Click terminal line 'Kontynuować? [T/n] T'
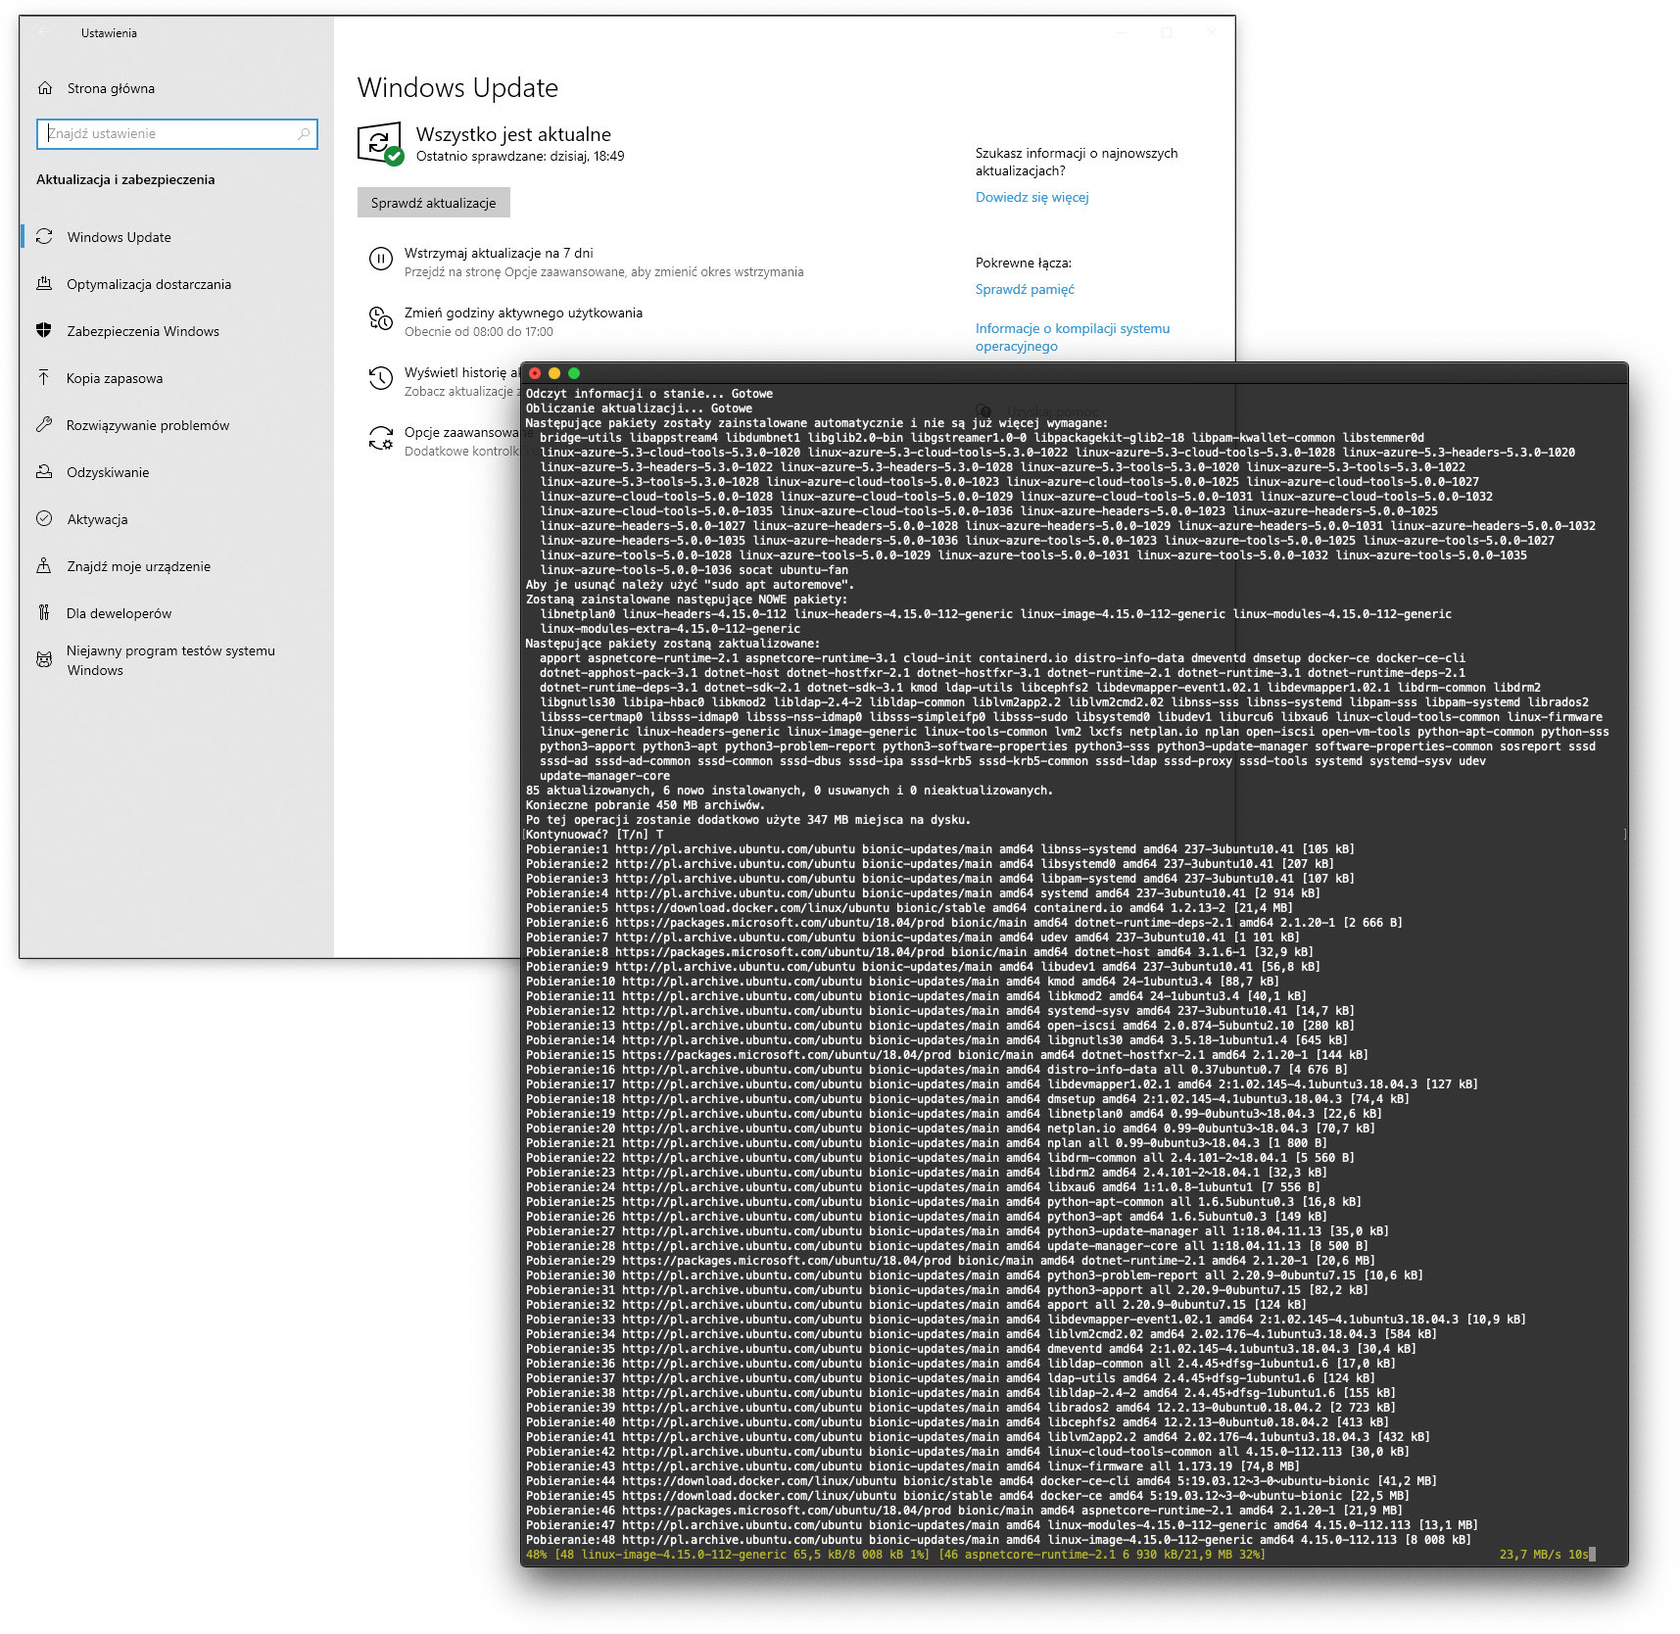Screen dimensions: 1680x1634 pyautogui.click(x=595, y=835)
